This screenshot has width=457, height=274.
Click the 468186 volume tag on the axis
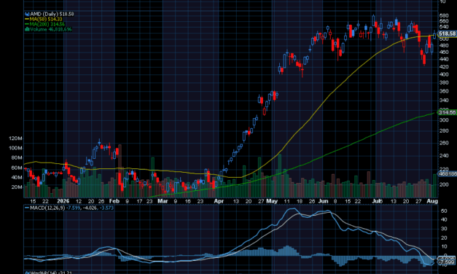point(448,173)
